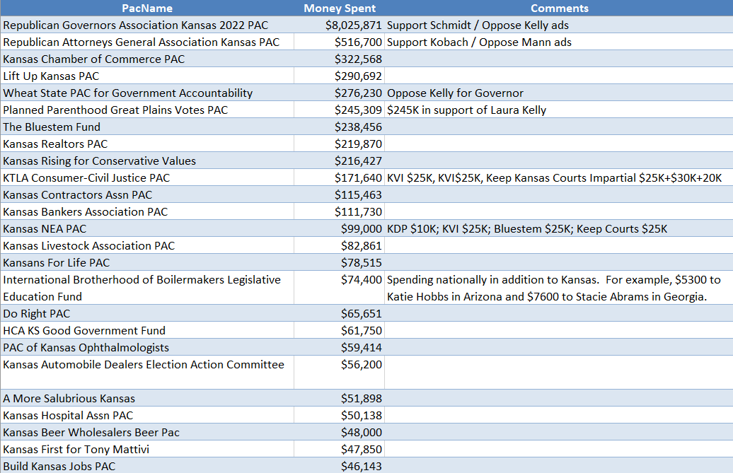Select Lift Up Kansas PAC cell
The width and height of the screenshot is (733, 473).
pos(146,76)
